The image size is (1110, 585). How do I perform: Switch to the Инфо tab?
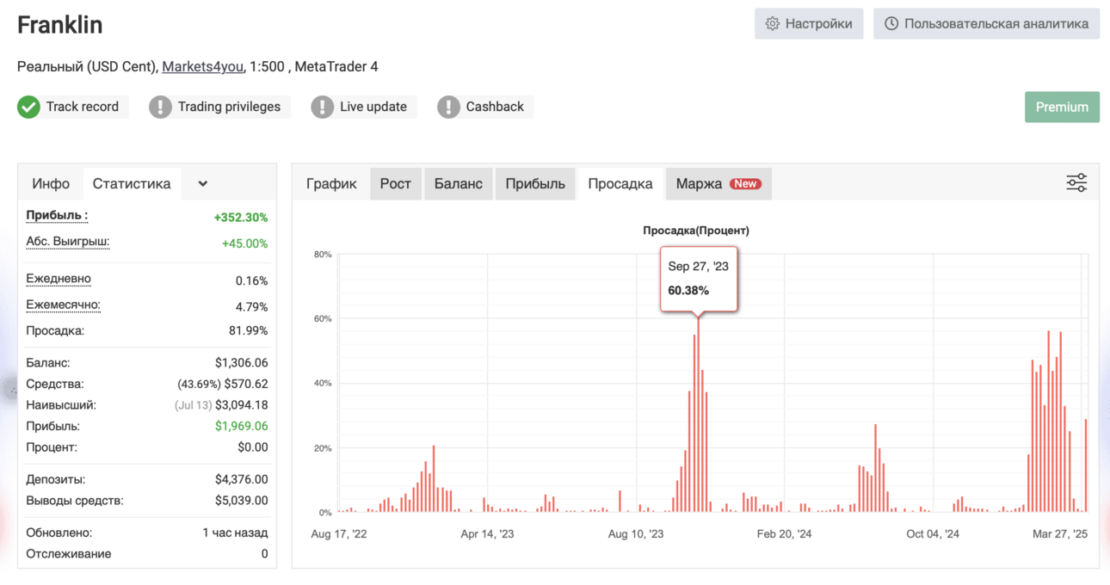tap(51, 183)
